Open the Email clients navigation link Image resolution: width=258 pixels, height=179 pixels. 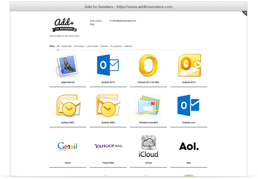[96, 21]
